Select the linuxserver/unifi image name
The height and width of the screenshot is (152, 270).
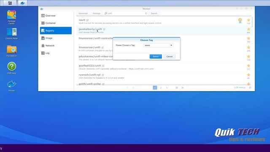[x=89, y=47]
